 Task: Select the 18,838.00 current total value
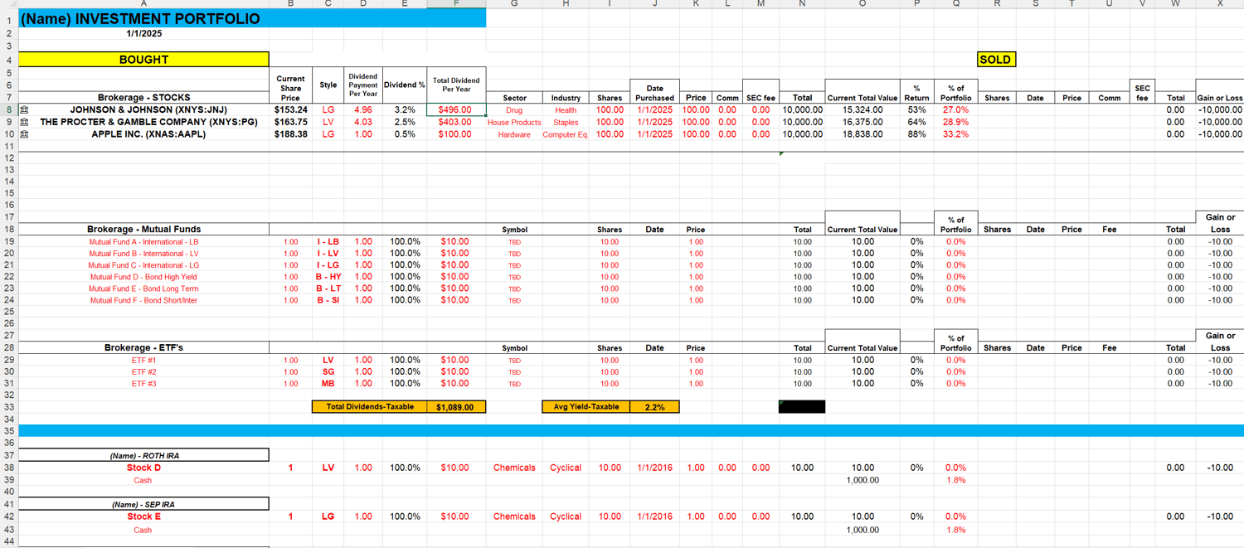pos(863,134)
